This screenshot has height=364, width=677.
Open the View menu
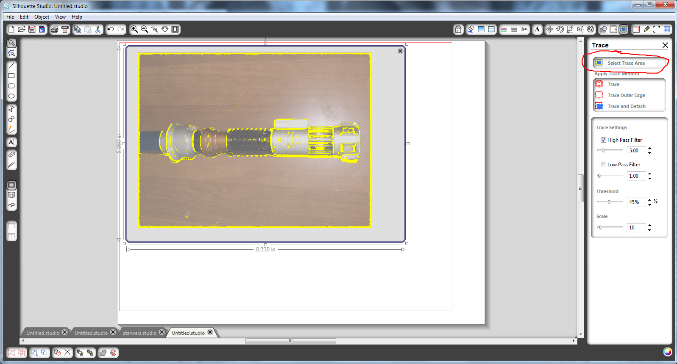click(60, 17)
